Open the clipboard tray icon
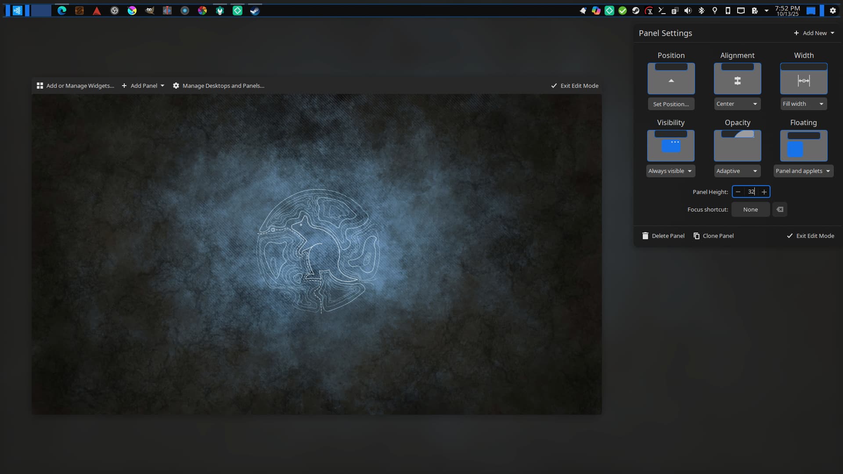This screenshot has height=474, width=843. click(x=675, y=11)
